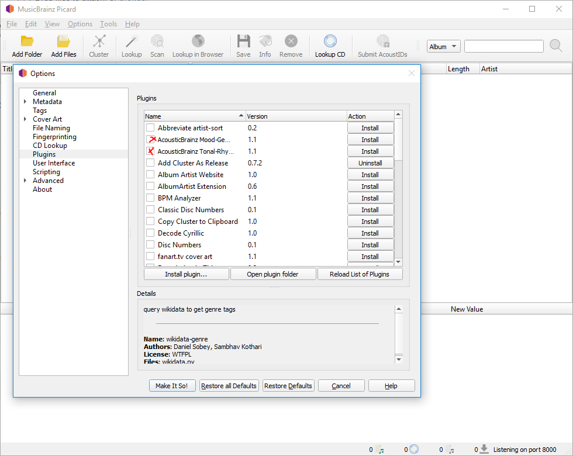Viewport: 573px width, 456px height.
Task: Enable the Album Artist Website checkbox
Action: tap(150, 175)
